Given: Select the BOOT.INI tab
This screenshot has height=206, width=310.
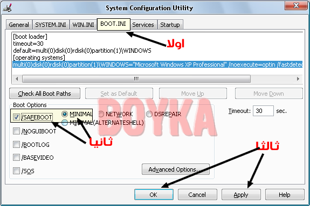Looking at the screenshot, I should click(113, 24).
